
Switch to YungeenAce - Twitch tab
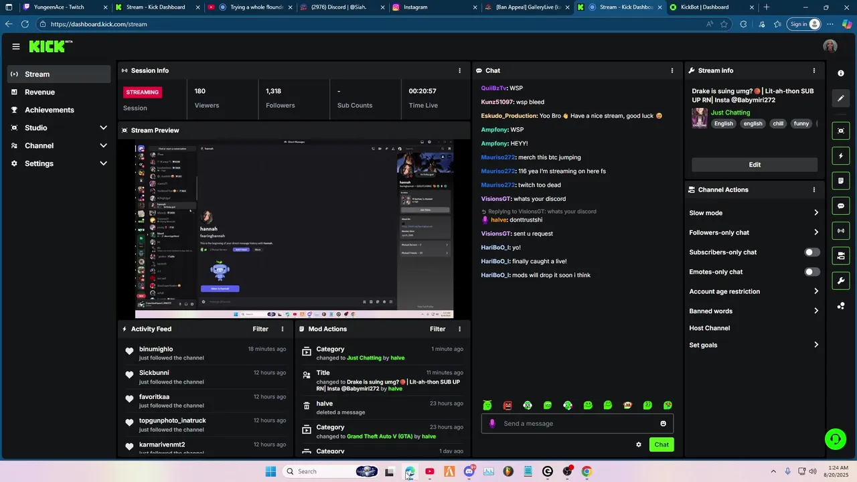click(x=64, y=7)
